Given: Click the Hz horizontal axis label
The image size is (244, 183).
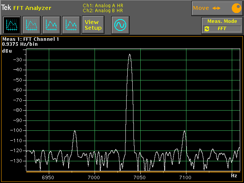Looking at the screenshot, I should 234,176.
